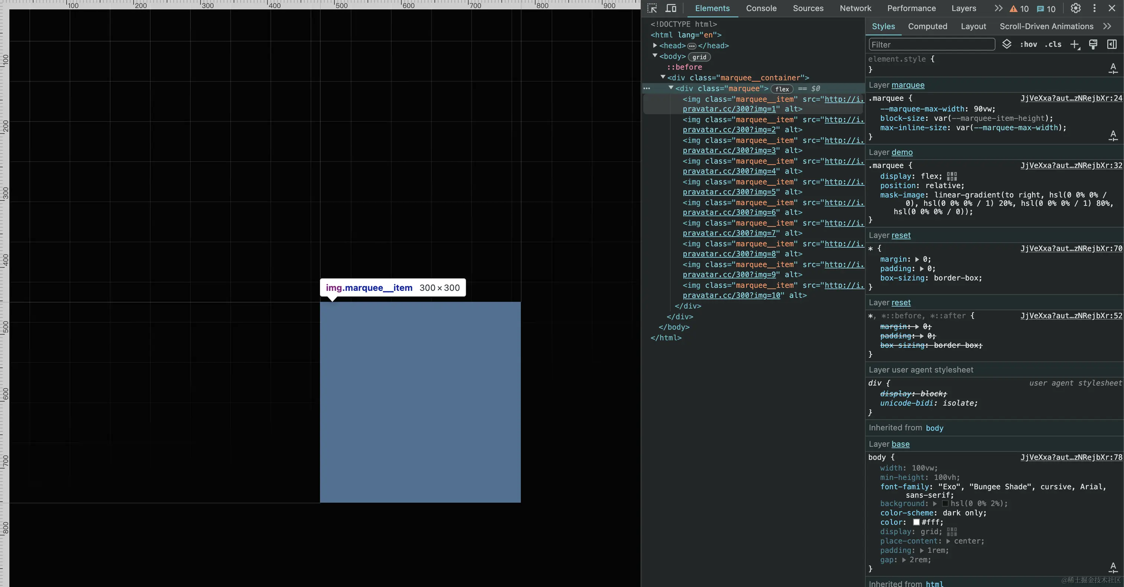Activate the inspect element picker icon
The height and width of the screenshot is (587, 1124).
coord(652,8)
